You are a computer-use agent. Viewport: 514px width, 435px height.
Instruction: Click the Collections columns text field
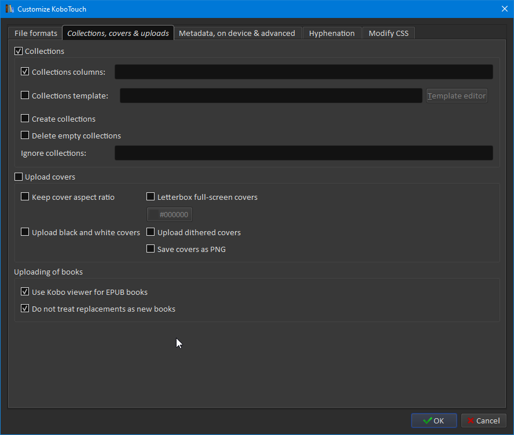pos(303,72)
